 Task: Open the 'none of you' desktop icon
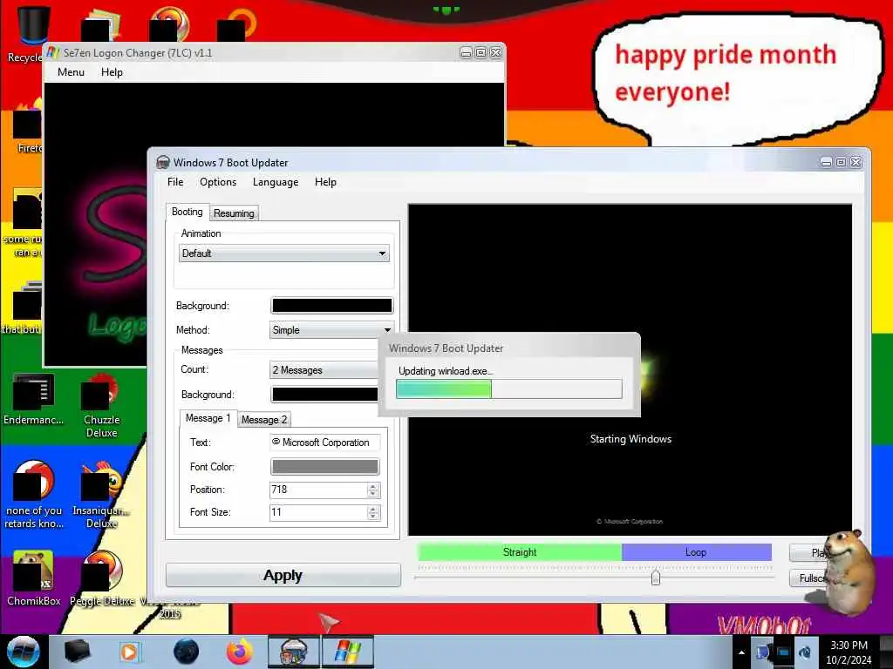tap(33, 495)
